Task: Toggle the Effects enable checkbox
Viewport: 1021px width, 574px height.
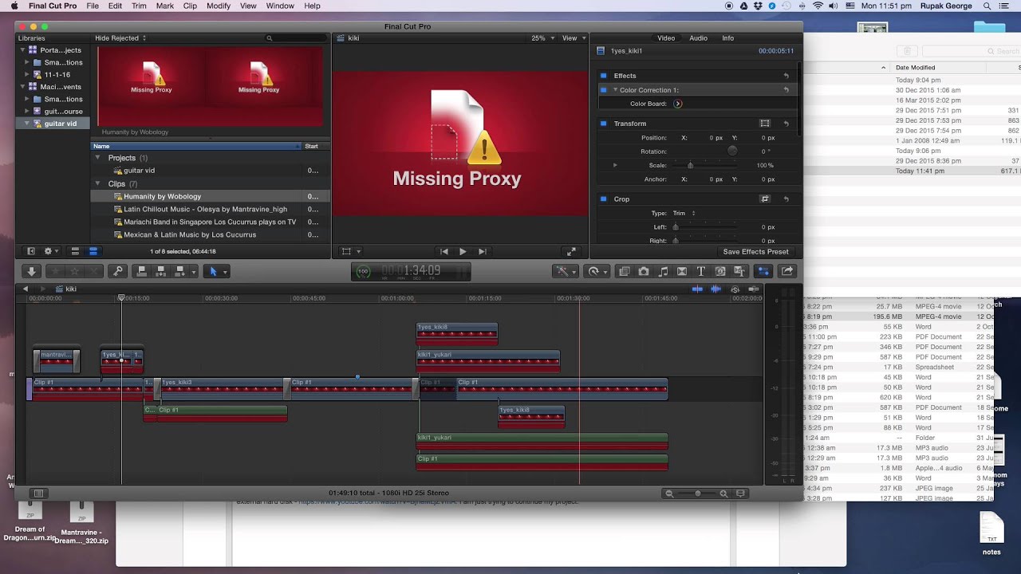Action: click(x=604, y=76)
